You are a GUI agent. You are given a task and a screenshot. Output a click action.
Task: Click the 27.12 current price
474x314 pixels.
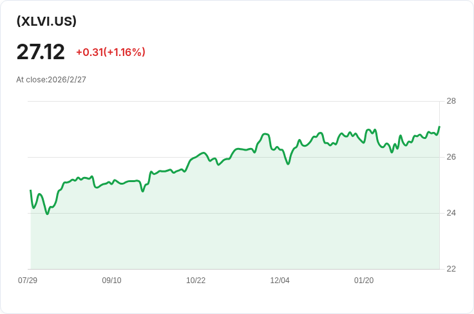click(41, 52)
